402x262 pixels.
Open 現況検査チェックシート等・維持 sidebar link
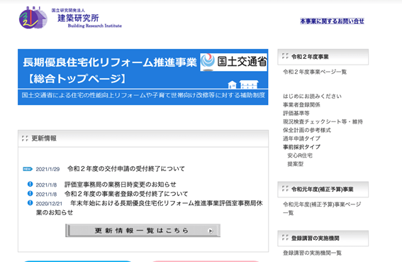(323, 121)
